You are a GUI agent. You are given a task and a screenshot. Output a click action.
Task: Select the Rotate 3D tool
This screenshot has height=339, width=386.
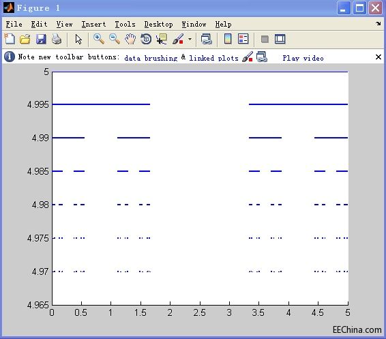tap(146, 39)
